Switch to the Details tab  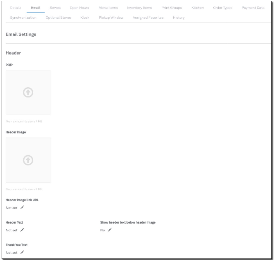coord(16,8)
